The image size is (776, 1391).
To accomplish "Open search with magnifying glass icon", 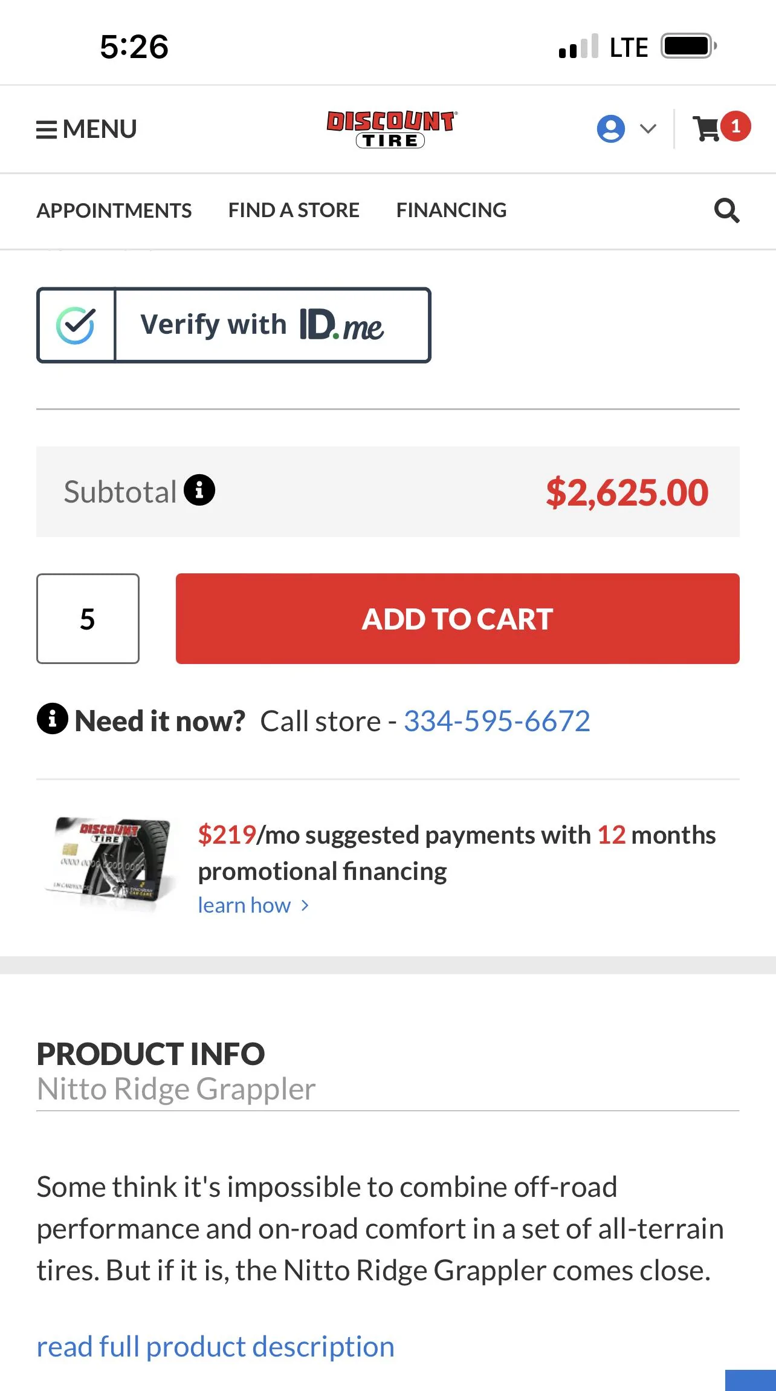I will pos(726,210).
